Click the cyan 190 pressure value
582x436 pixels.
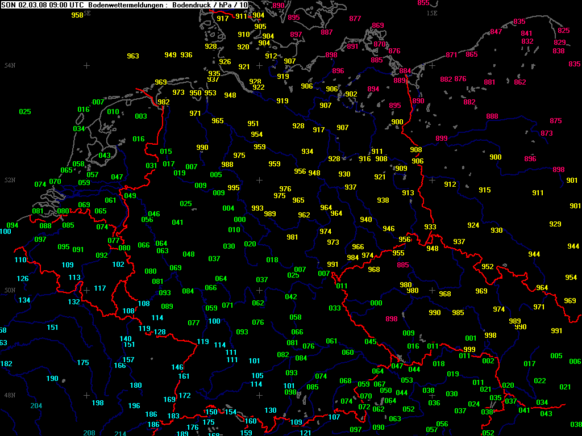click(x=52, y=379)
